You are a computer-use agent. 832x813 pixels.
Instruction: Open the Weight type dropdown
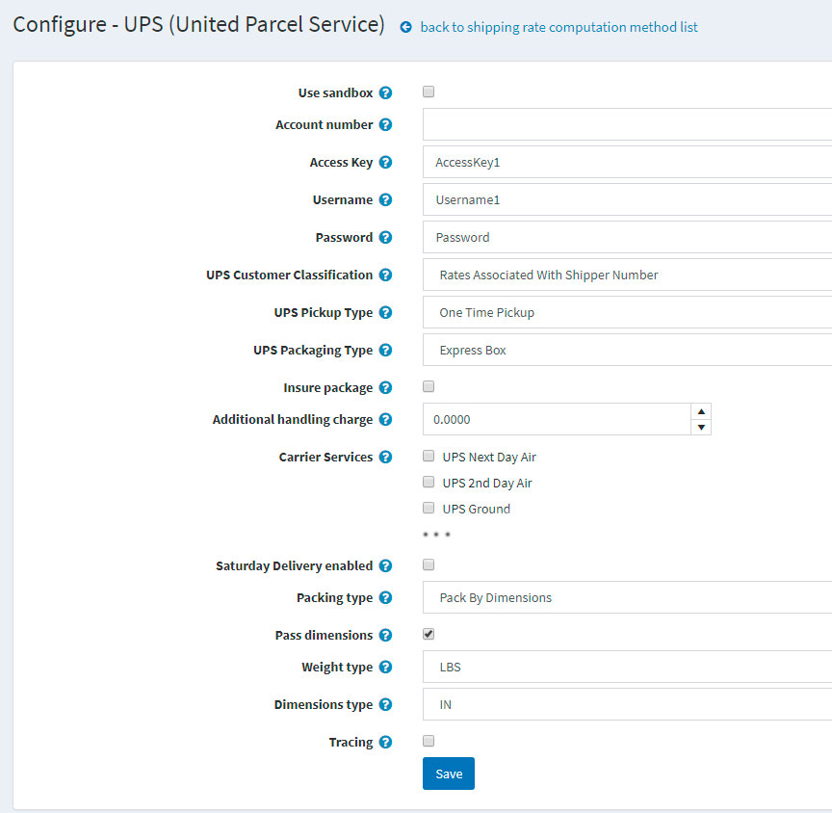pos(626,667)
